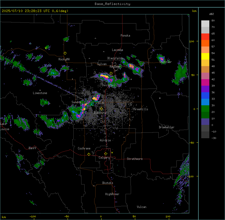Viewport: 225px width, 220px height.
Task: Click the Didsbury town label
Action: (x=100, y=113)
